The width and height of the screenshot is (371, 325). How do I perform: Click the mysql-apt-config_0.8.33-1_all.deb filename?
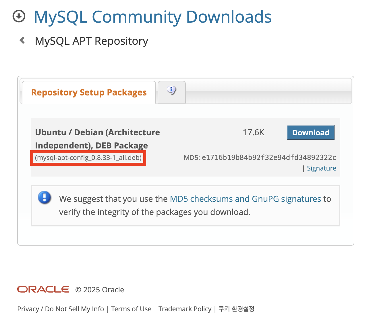click(x=88, y=158)
